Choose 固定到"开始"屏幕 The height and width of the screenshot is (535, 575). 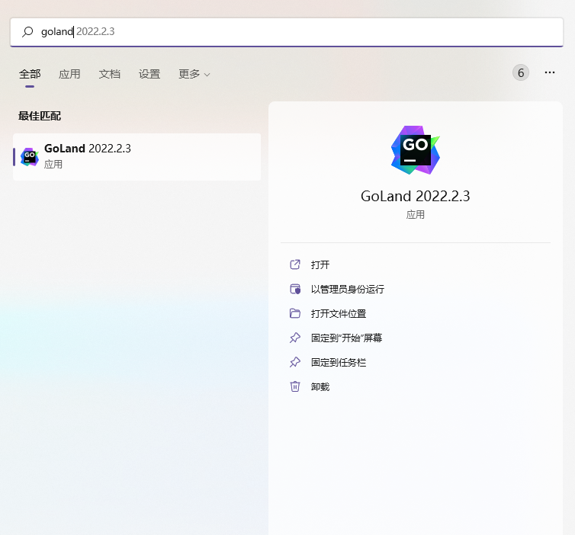coord(346,338)
